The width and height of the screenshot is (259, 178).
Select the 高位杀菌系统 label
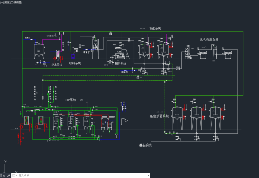tap(159, 116)
